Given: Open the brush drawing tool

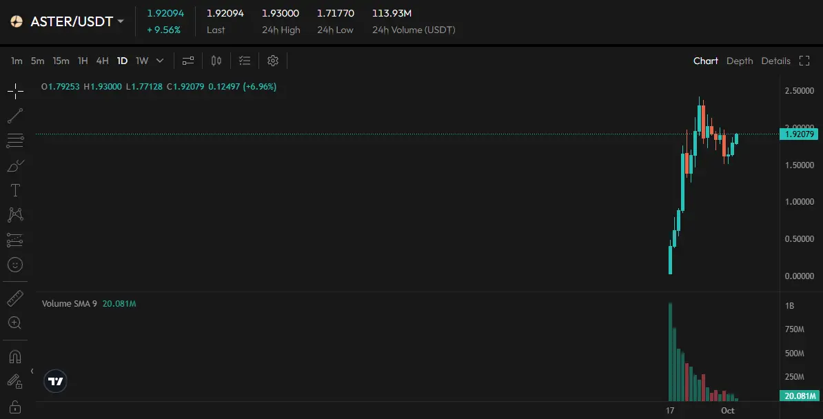Looking at the screenshot, I should (x=15, y=165).
